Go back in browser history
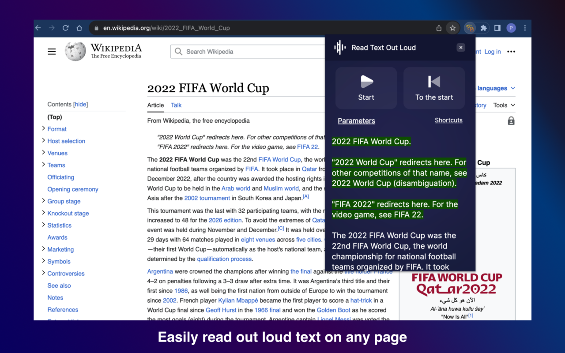The width and height of the screenshot is (565, 353). (x=38, y=28)
